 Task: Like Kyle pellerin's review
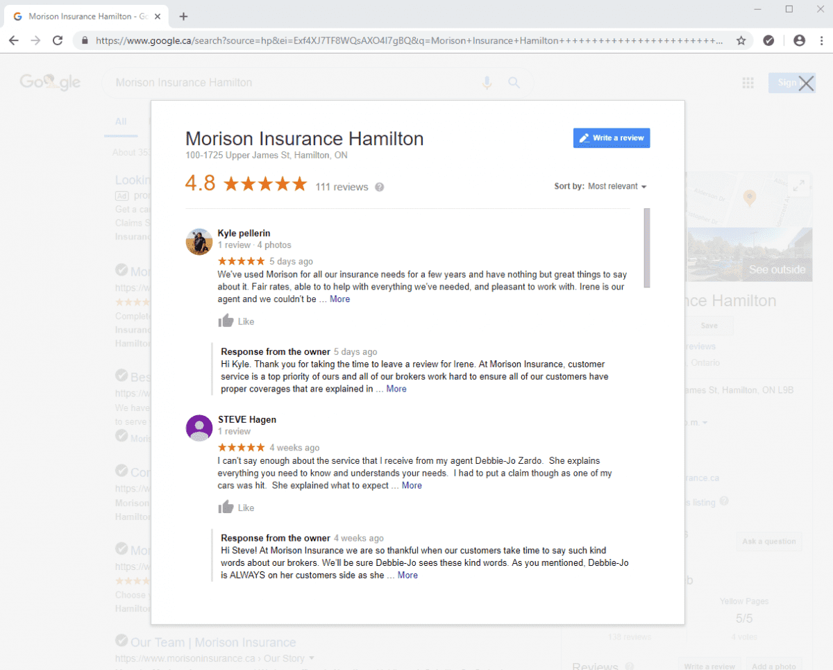click(236, 321)
